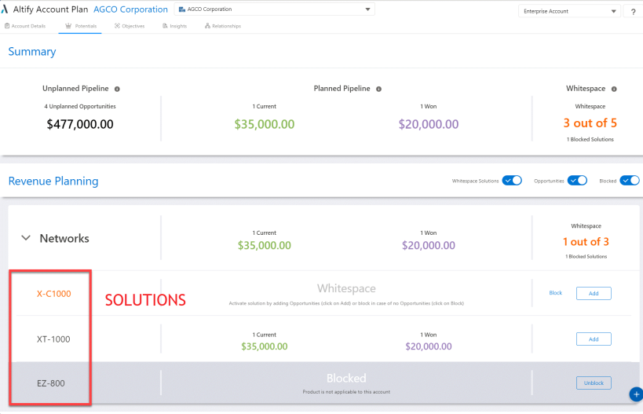643x414 pixels.
Task: Toggle the Blocked switch
Action: (630, 181)
